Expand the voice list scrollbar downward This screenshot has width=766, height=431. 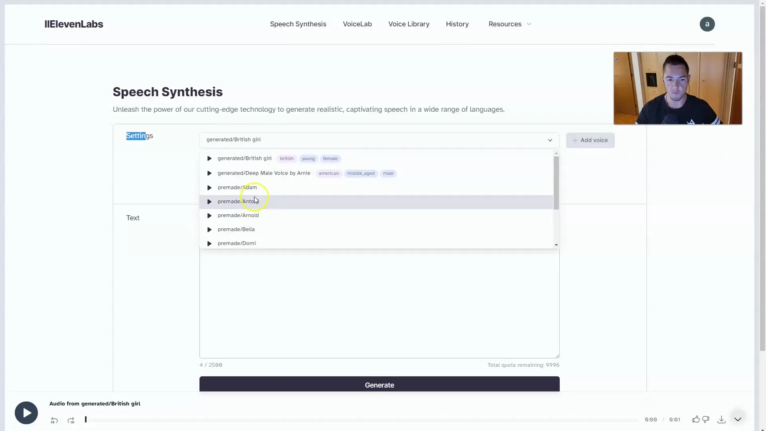[x=556, y=244]
